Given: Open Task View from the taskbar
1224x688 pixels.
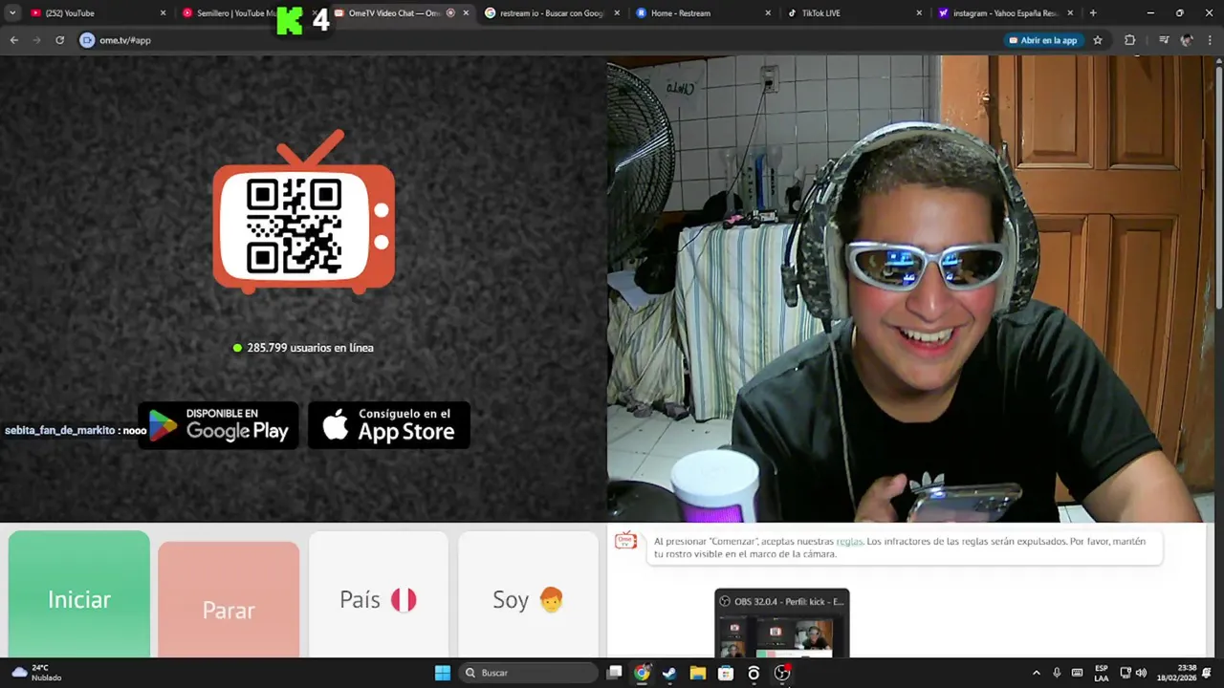Looking at the screenshot, I should coord(615,673).
